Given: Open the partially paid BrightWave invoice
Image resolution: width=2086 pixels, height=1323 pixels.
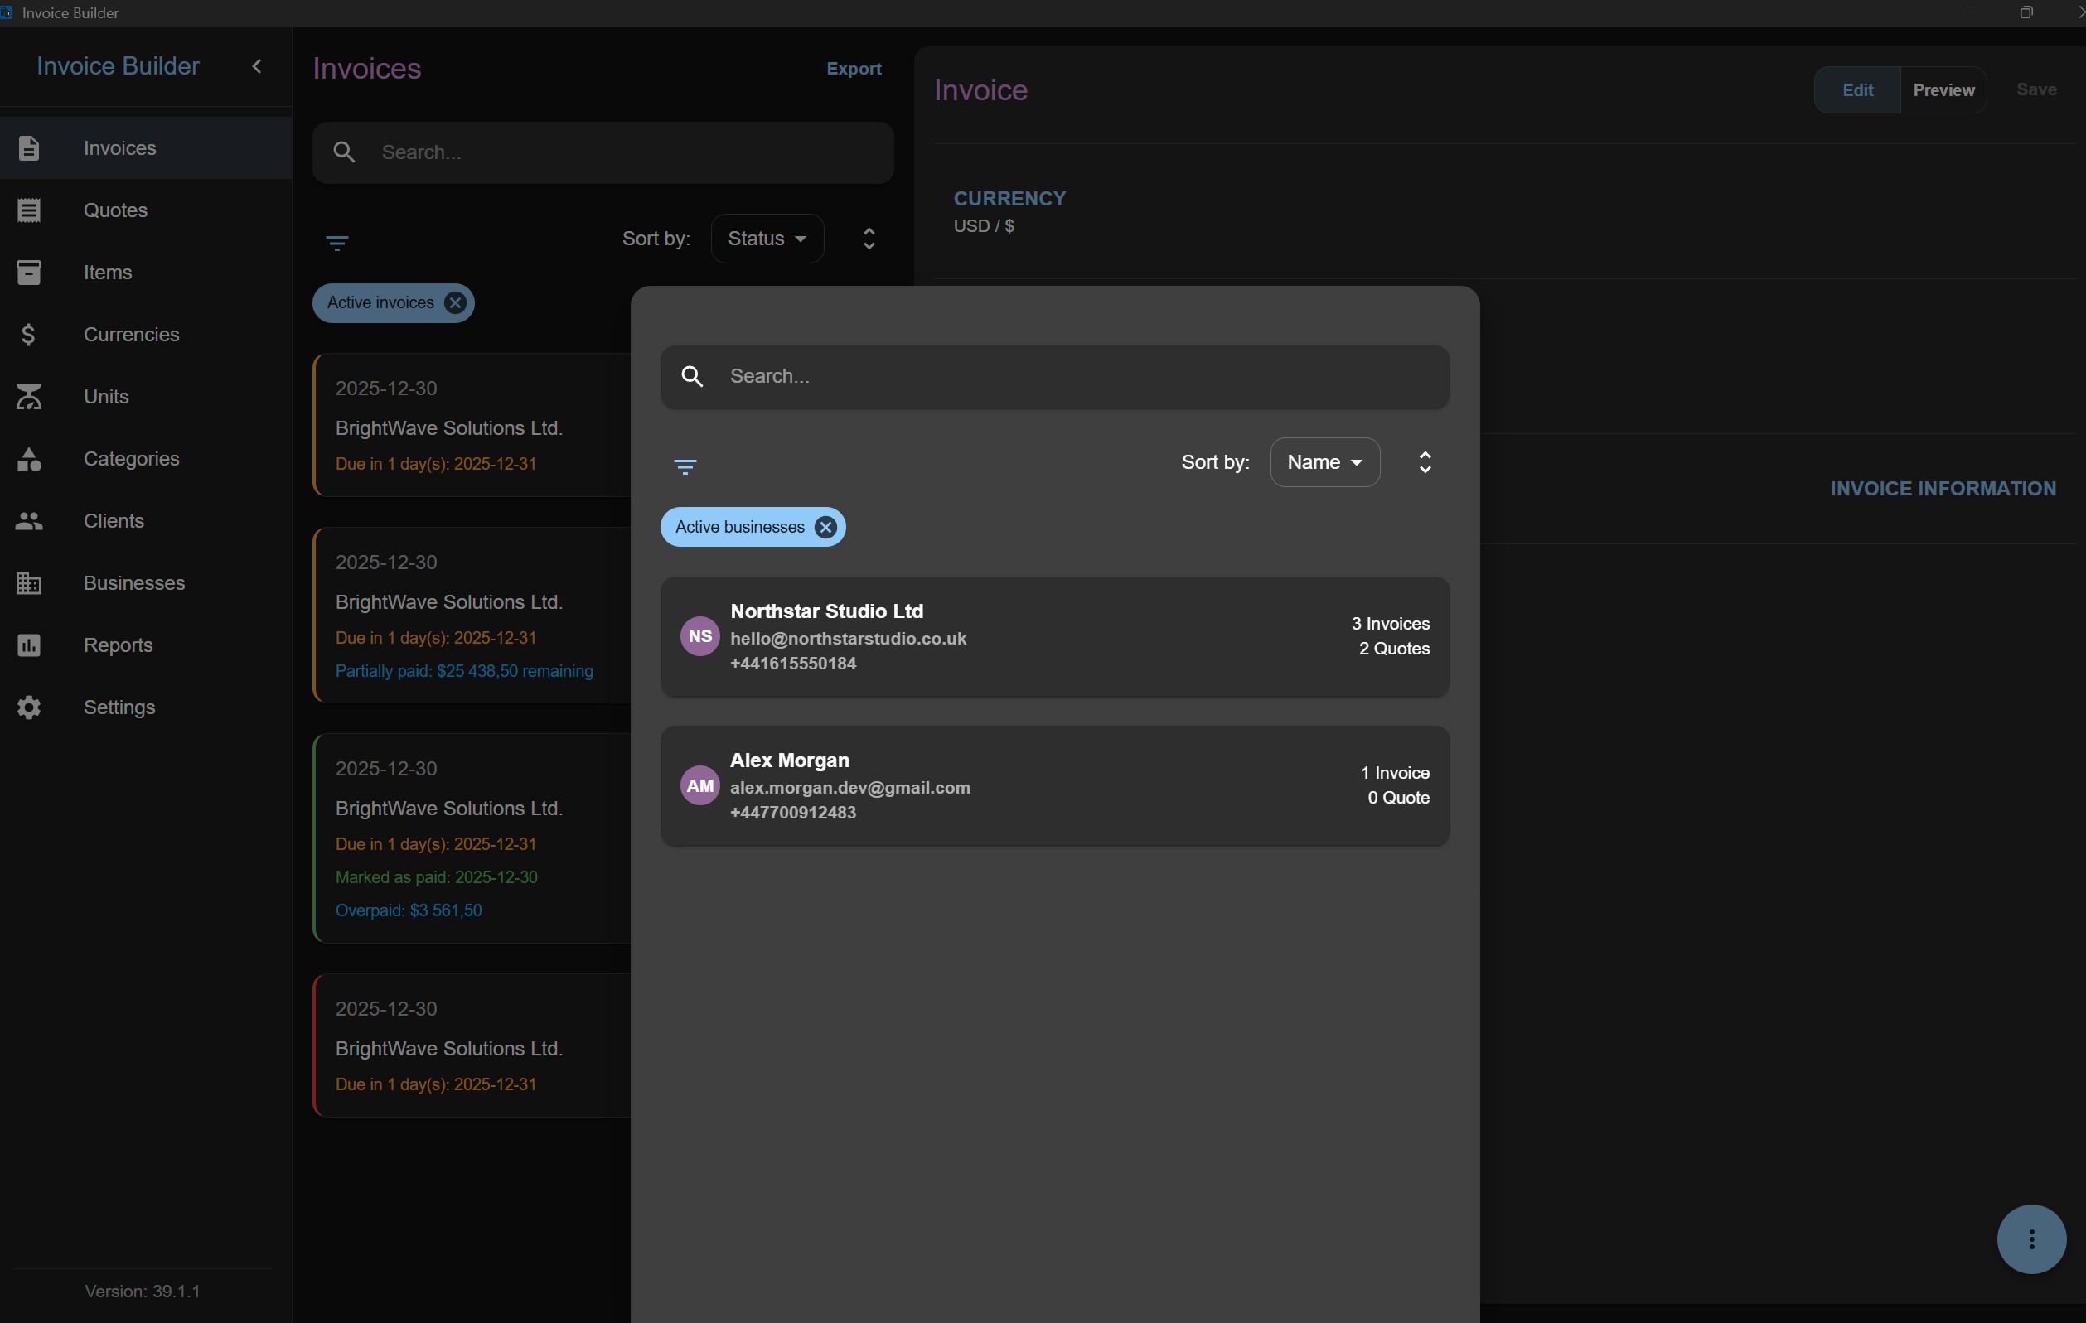Looking at the screenshot, I should [472, 616].
